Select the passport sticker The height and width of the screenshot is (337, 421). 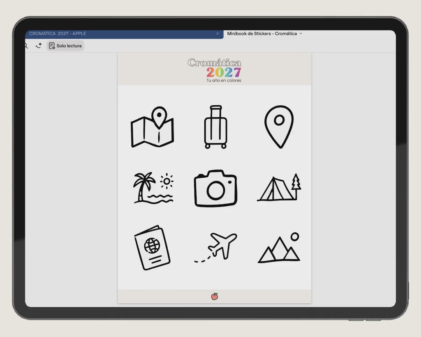tap(152, 248)
